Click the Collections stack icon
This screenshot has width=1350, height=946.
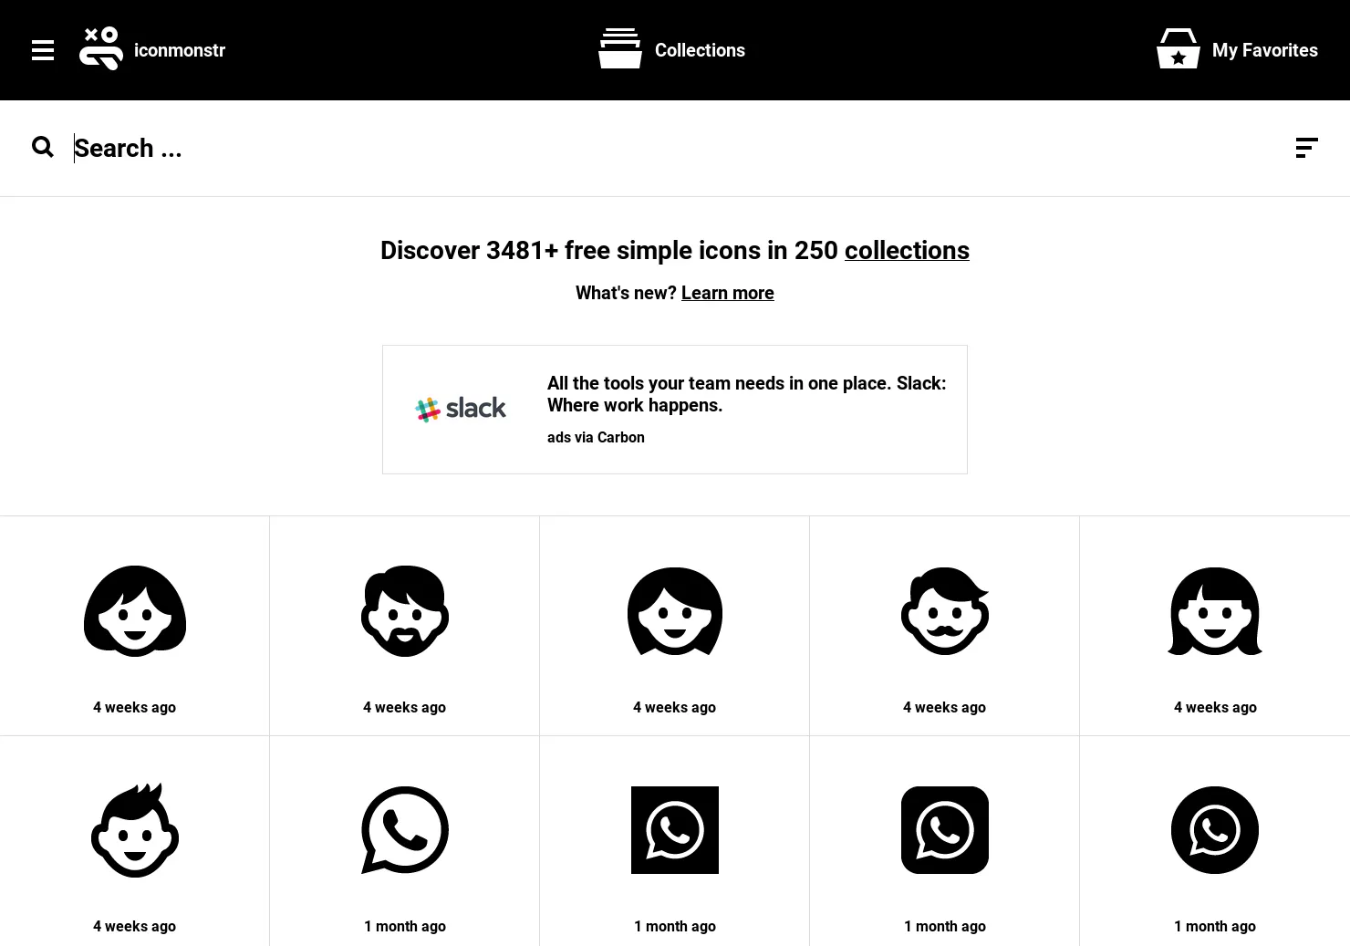(x=620, y=48)
